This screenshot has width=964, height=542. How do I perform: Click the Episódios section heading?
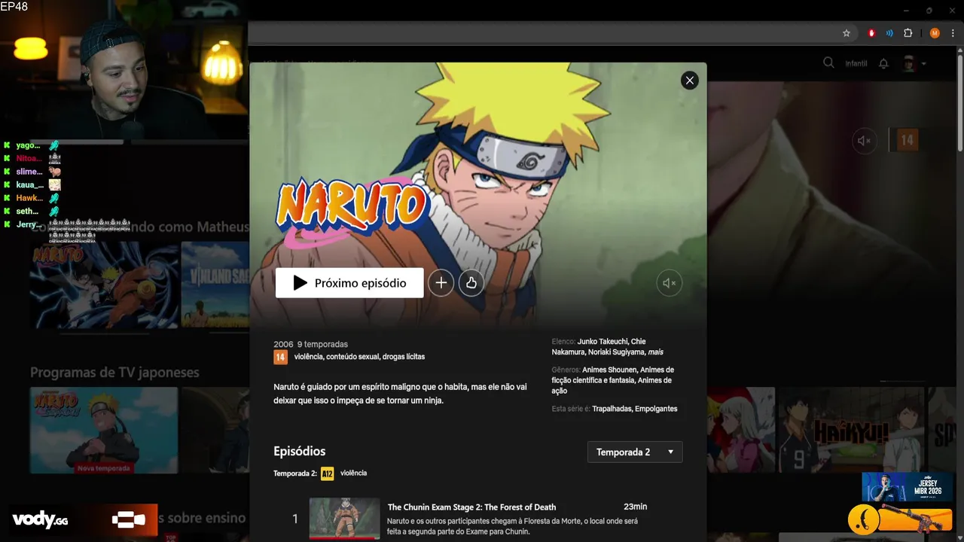(300, 452)
